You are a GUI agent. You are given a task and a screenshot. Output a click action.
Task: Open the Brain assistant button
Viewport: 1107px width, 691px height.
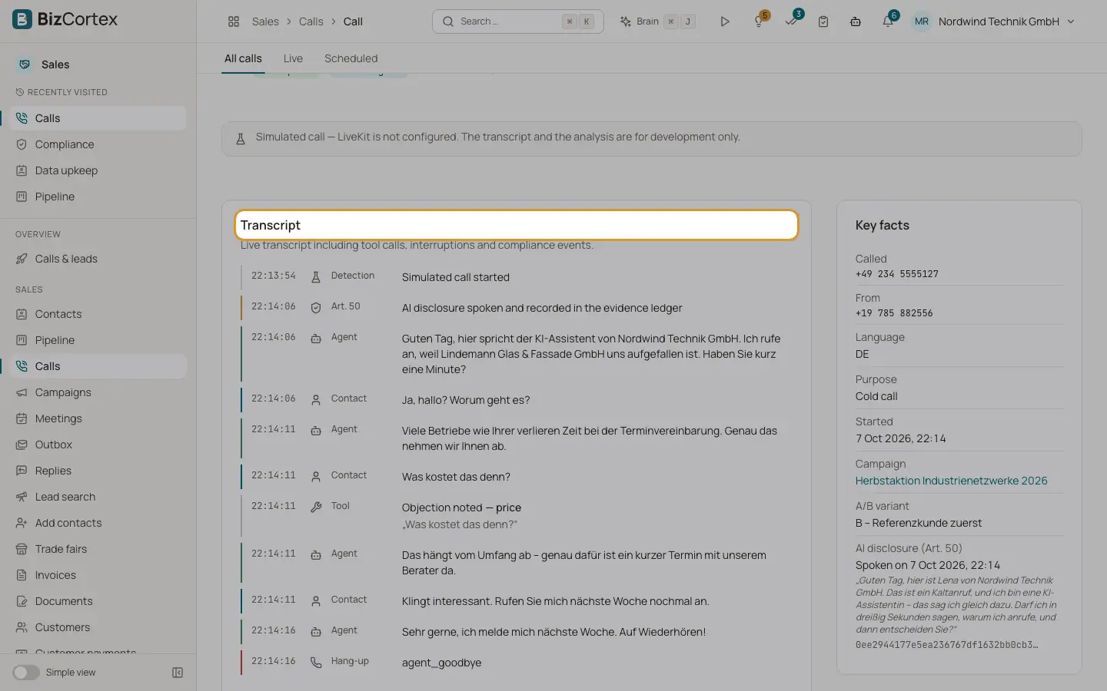(x=658, y=21)
